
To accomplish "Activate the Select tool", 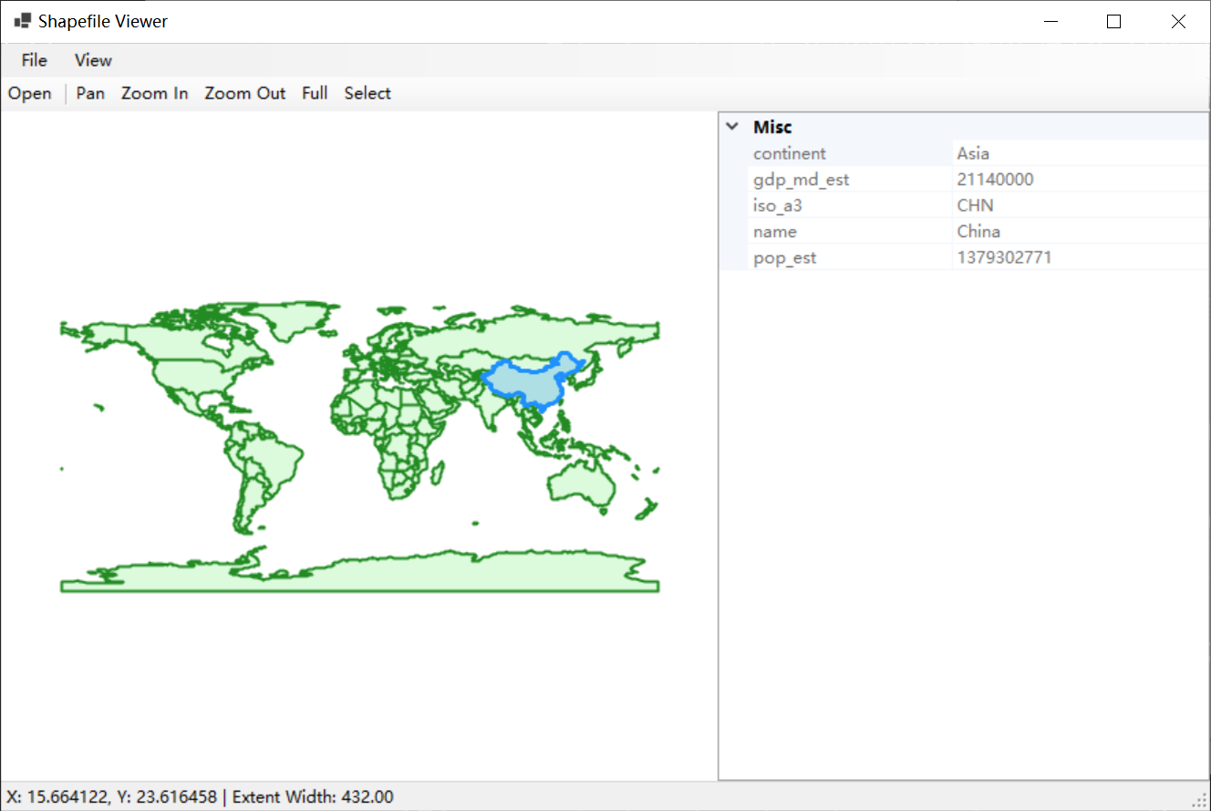I will pyautogui.click(x=367, y=93).
